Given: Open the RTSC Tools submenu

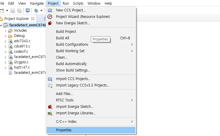Looking at the screenshot, I should coord(91,100).
